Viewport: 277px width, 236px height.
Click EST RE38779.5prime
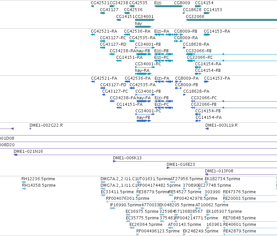point(153,192)
